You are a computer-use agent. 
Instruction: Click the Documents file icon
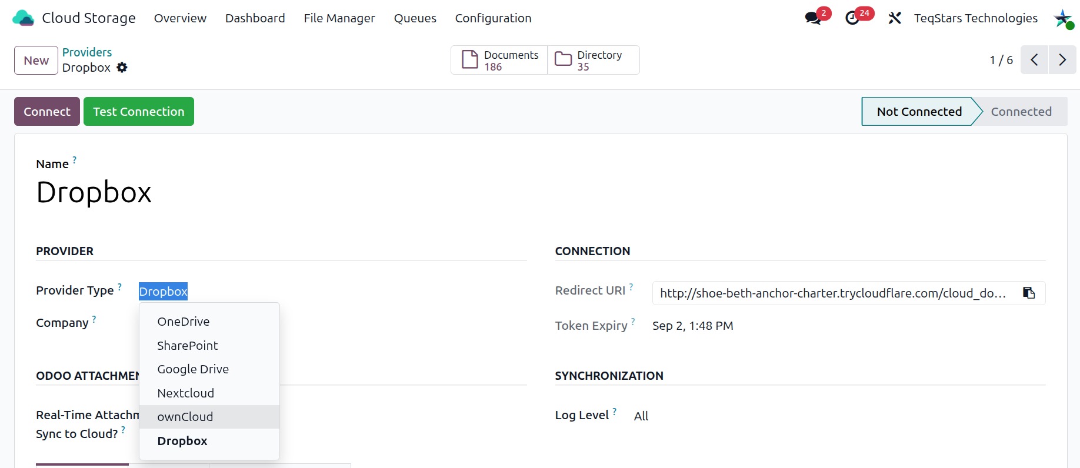click(x=469, y=60)
